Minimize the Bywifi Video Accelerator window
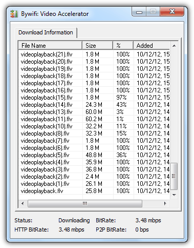The width and height of the screenshot is (194, 248). pos(139,12)
